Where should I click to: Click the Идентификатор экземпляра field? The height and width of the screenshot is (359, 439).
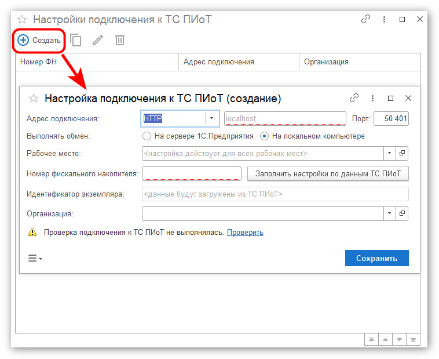pos(275,194)
